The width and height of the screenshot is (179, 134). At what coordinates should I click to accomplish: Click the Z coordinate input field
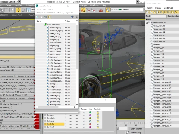[123, 129]
